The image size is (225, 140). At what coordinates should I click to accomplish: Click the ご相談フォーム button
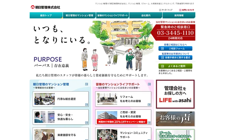175,49
